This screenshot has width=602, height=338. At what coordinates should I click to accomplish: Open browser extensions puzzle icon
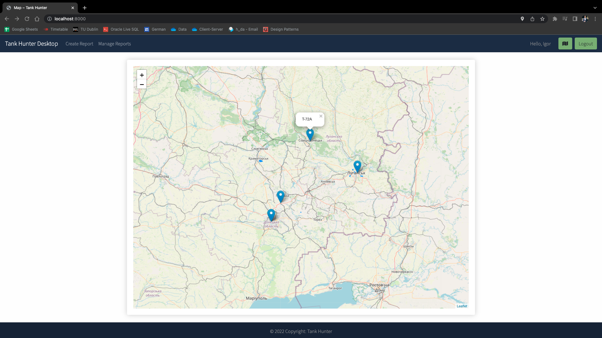click(x=555, y=19)
